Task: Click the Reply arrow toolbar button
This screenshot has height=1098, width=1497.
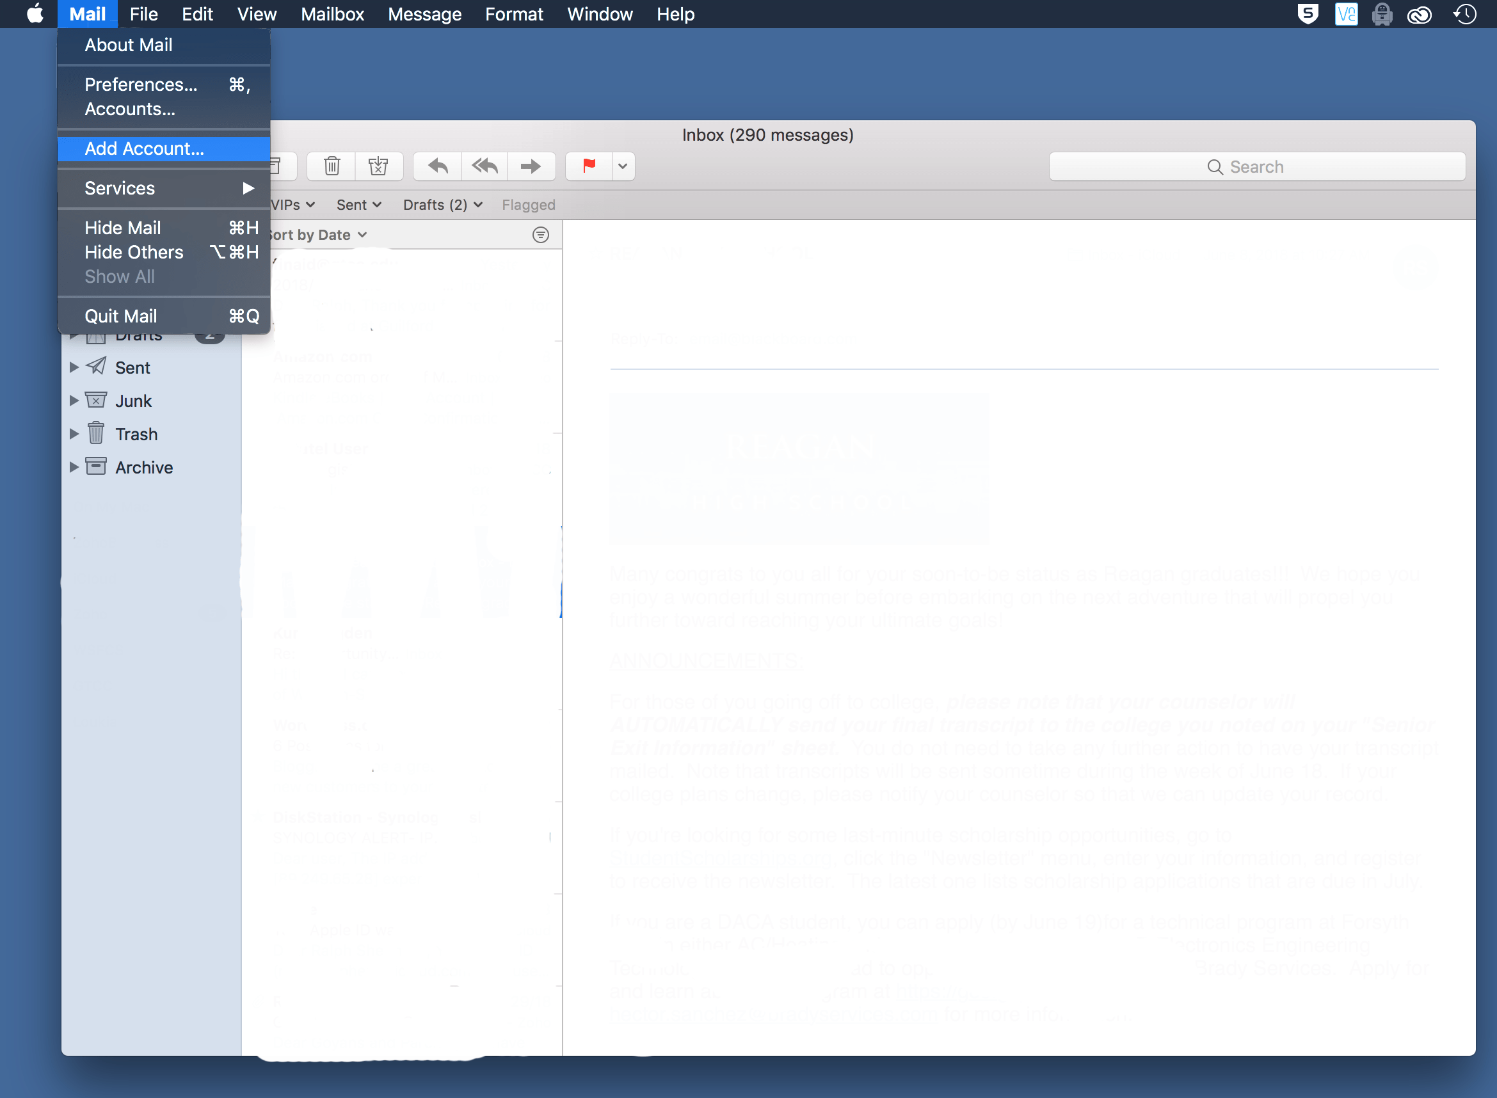Action: (x=437, y=166)
